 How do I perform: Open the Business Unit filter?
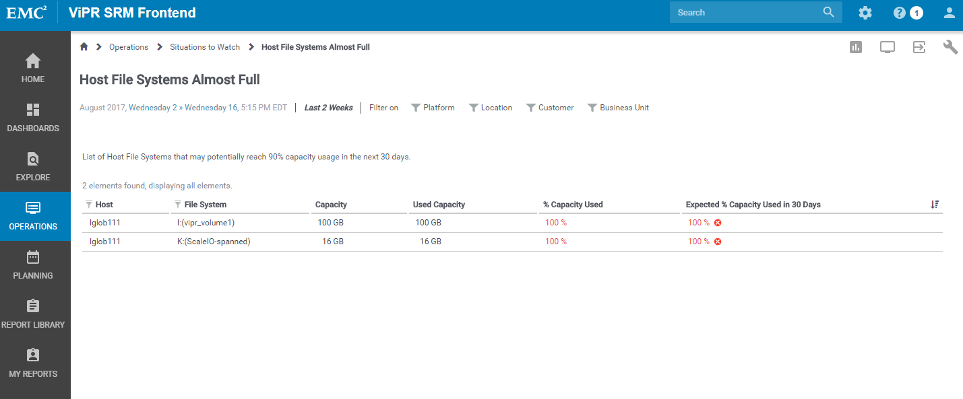coord(618,107)
